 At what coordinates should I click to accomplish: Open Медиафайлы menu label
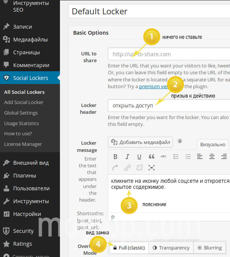pos(31,40)
